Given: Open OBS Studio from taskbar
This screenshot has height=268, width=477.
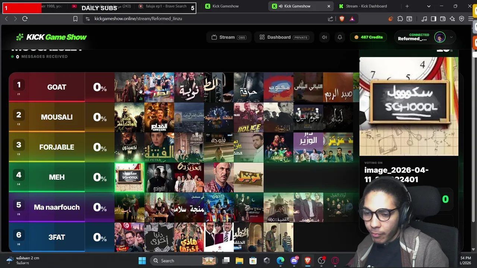Looking at the screenshot, I should pos(321,261).
